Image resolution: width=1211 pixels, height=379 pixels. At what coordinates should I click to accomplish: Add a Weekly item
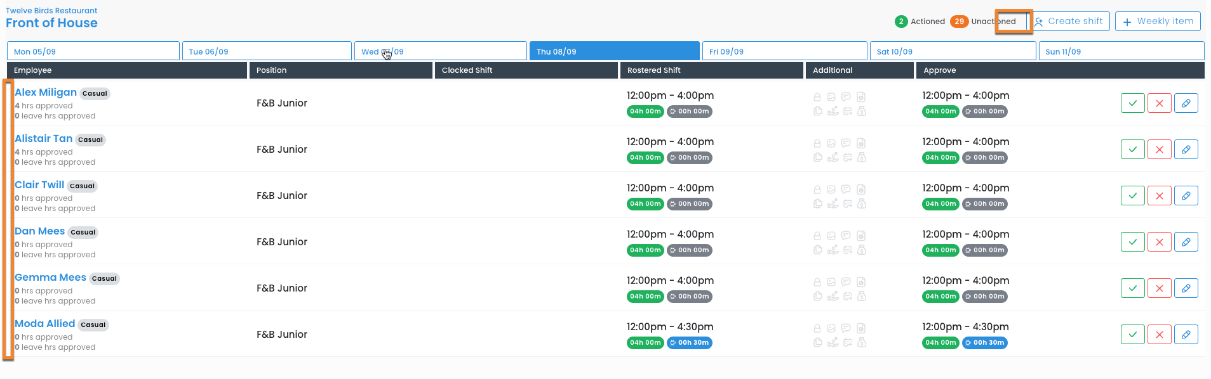tap(1158, 22)
